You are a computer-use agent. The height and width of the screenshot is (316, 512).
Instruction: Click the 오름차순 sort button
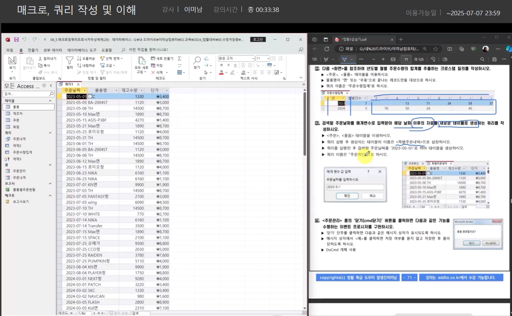point(86,59)
